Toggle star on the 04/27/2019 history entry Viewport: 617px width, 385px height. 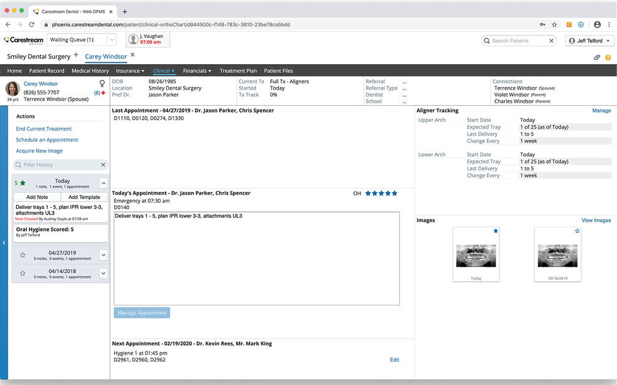22,255
